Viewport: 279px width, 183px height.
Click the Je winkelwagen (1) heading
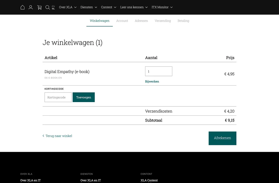[73, 42]
